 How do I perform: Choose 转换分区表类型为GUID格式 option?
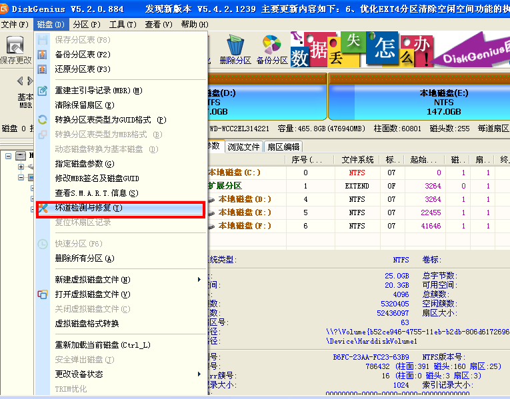coord(110,120)
